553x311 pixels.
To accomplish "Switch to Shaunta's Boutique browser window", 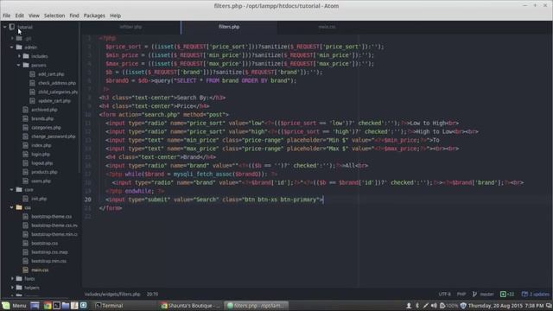I will (190, 305).
